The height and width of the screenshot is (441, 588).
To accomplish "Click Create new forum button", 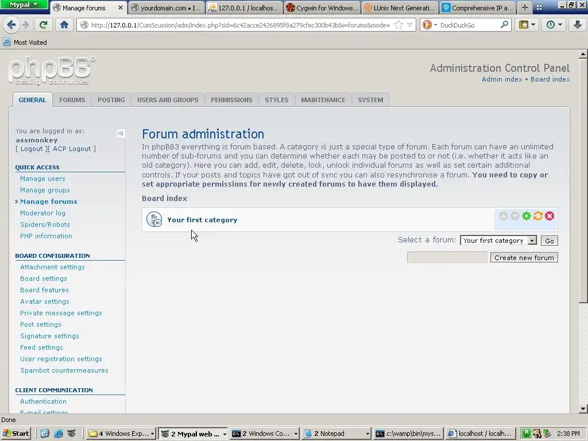I will click(x=524, y=258).
